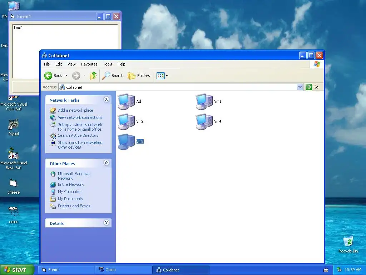Click Search Active Directory link
This screenshot has width=366, height=275.
tap(78, 135)
